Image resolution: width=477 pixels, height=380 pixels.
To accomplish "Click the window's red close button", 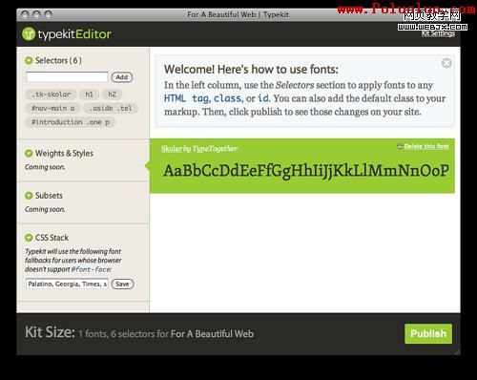I will click(25, 14).
